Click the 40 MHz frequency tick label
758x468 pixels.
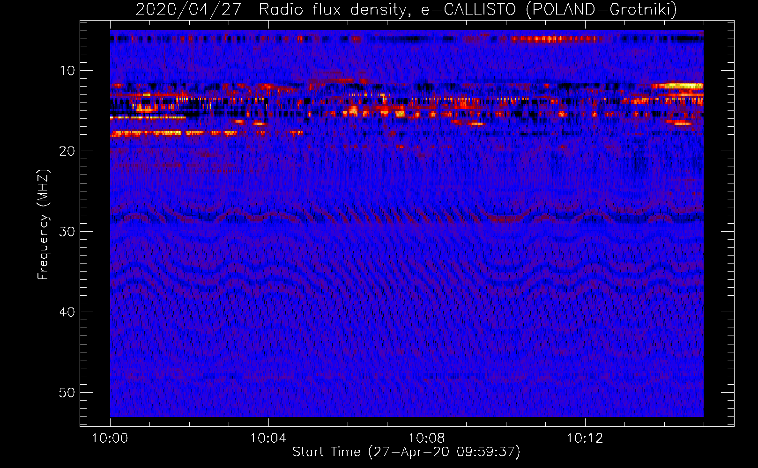(x=67, y=312)
